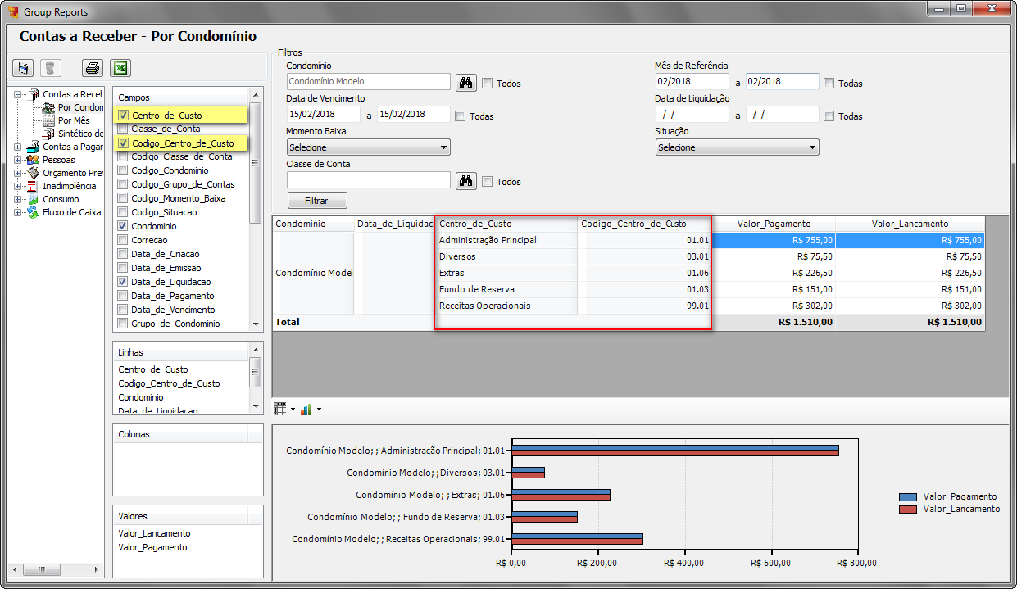Check the Grupo_de_Condominio field

point(123,323)
